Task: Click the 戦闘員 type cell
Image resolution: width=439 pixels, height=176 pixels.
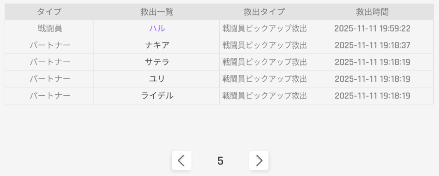Action: pyautogui.click(x=50, y=29)
